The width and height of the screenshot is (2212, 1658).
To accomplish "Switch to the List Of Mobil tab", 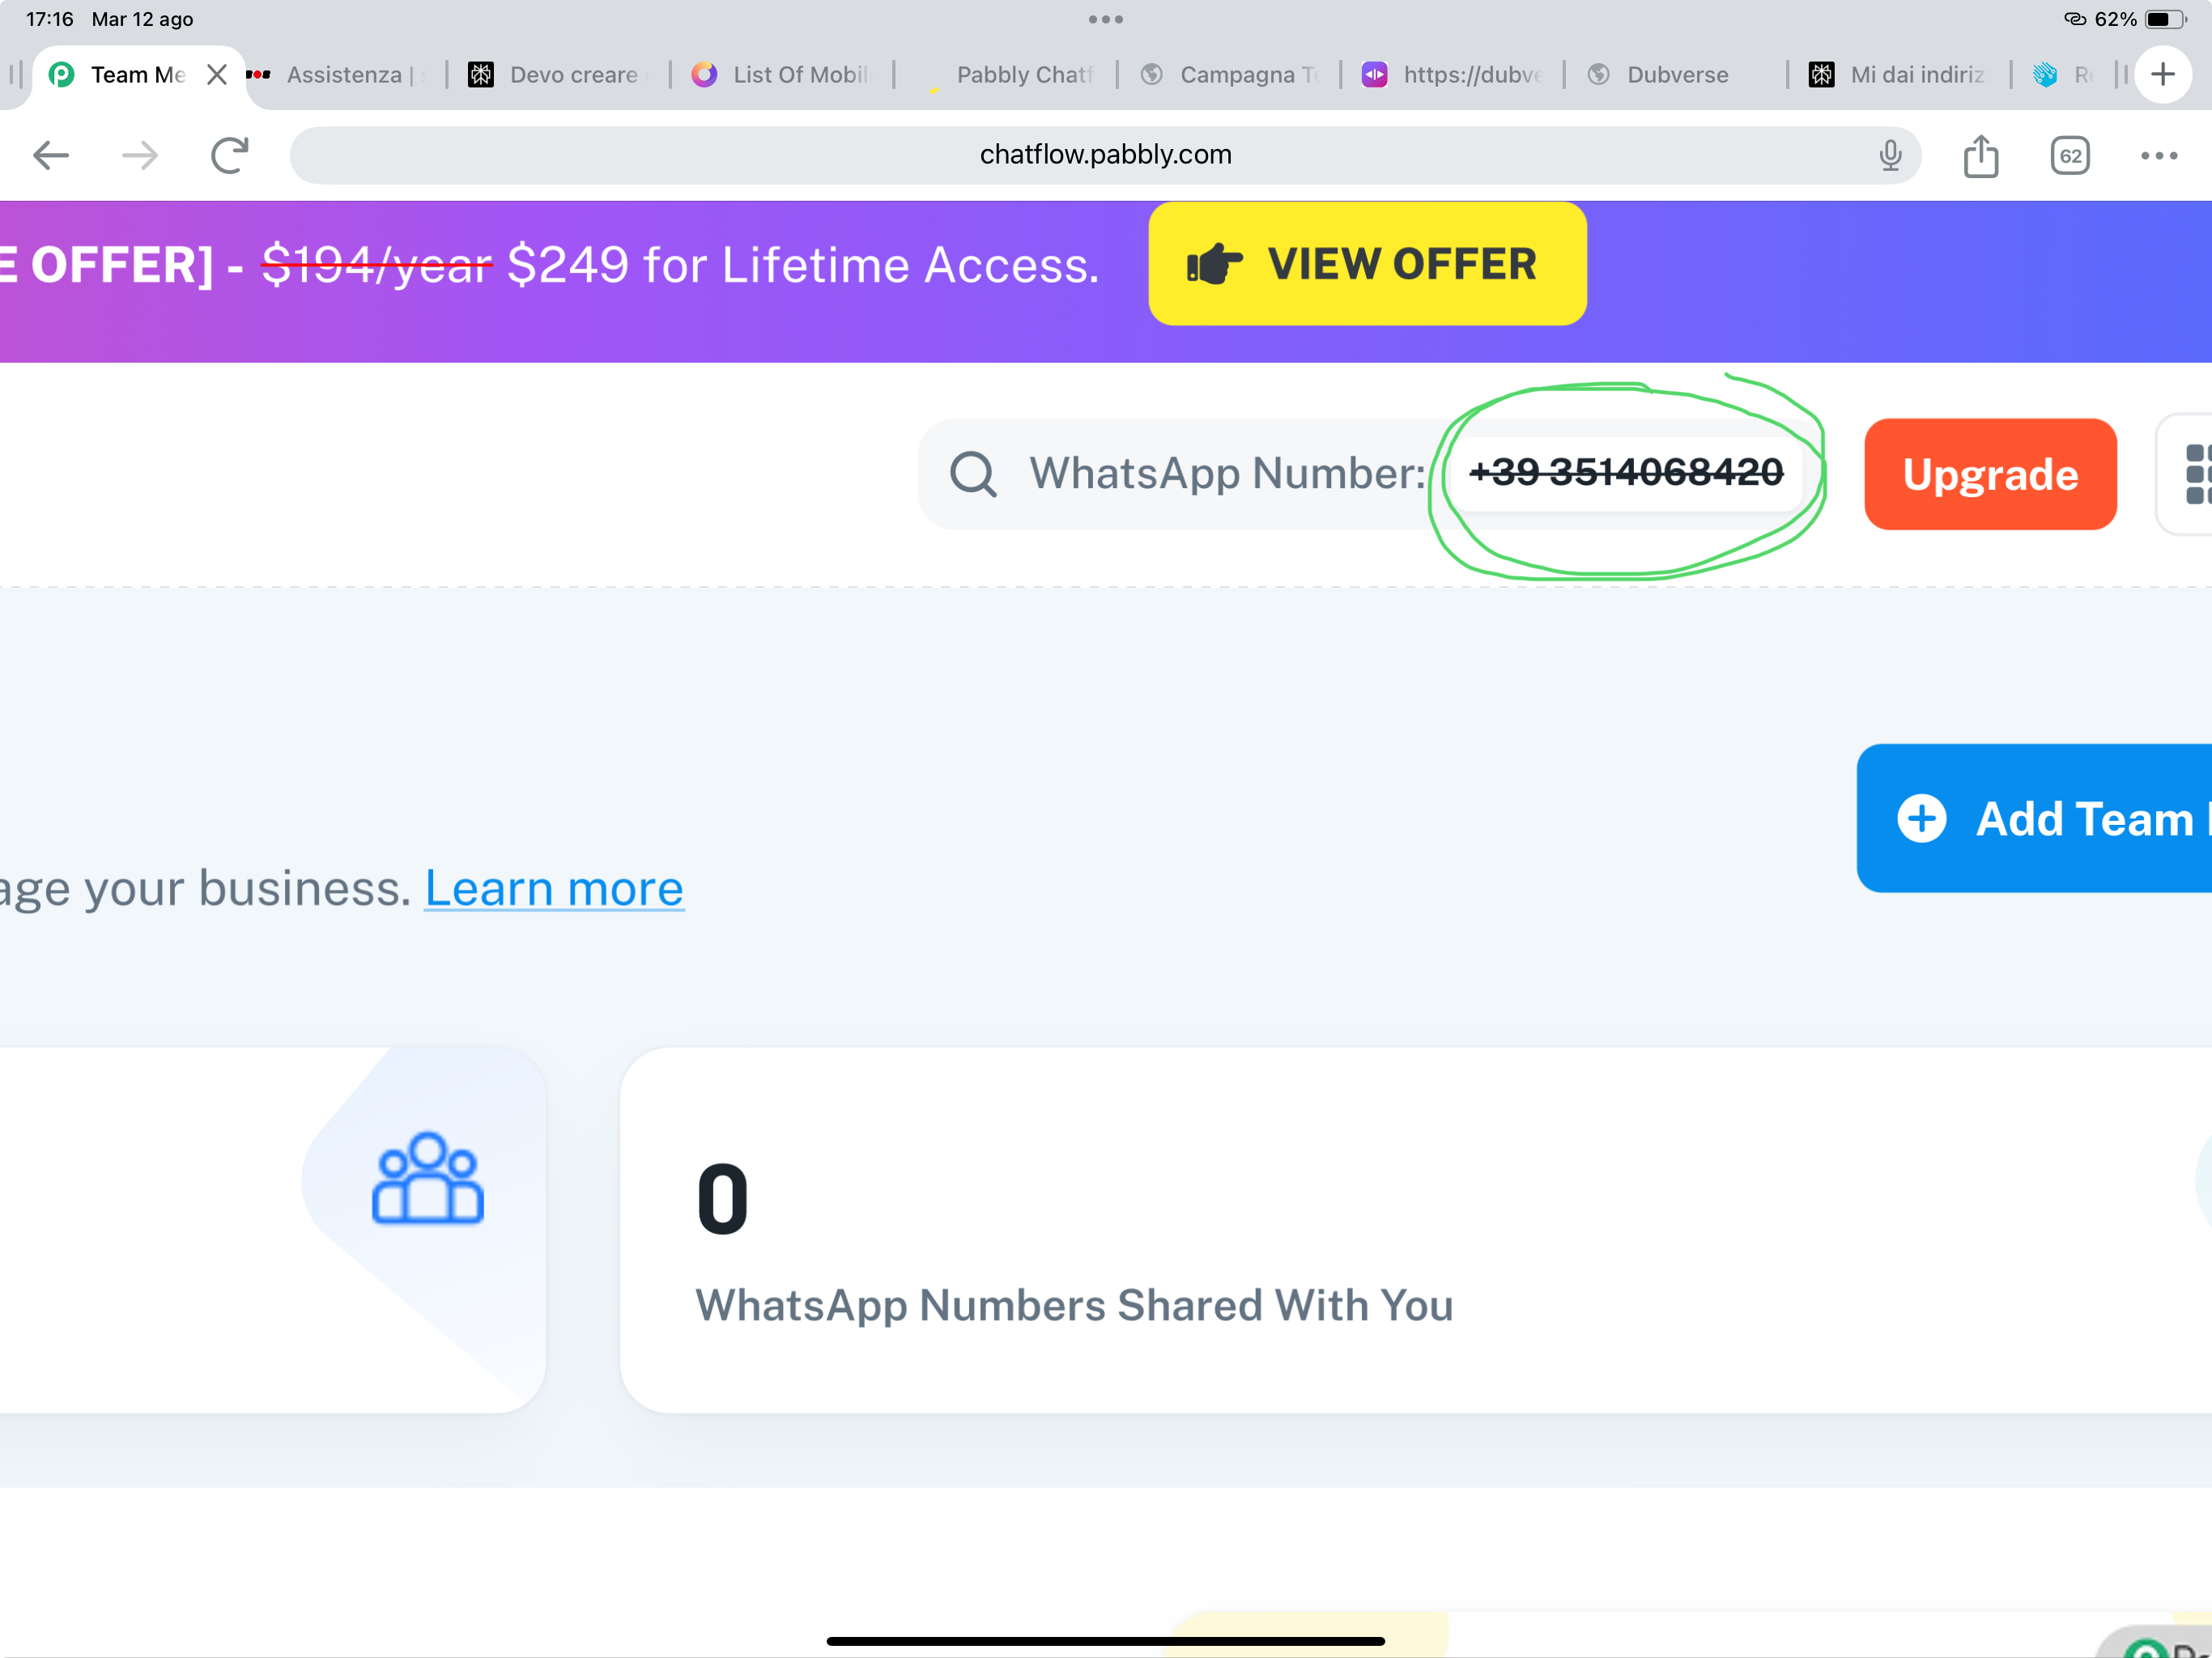I will (x=782, y=75).
